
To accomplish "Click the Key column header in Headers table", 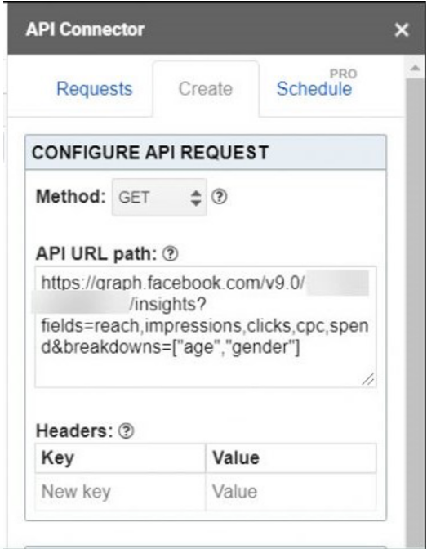I will [120, 458].
